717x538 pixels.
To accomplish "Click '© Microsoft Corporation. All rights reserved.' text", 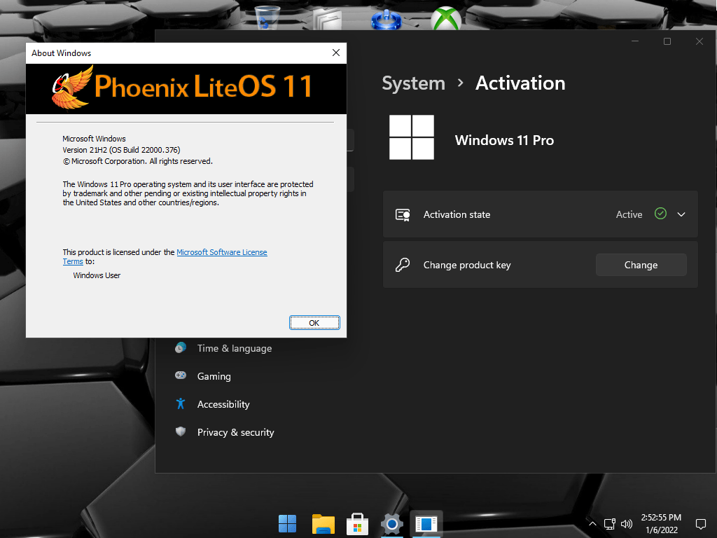I will tap(138, 162).
